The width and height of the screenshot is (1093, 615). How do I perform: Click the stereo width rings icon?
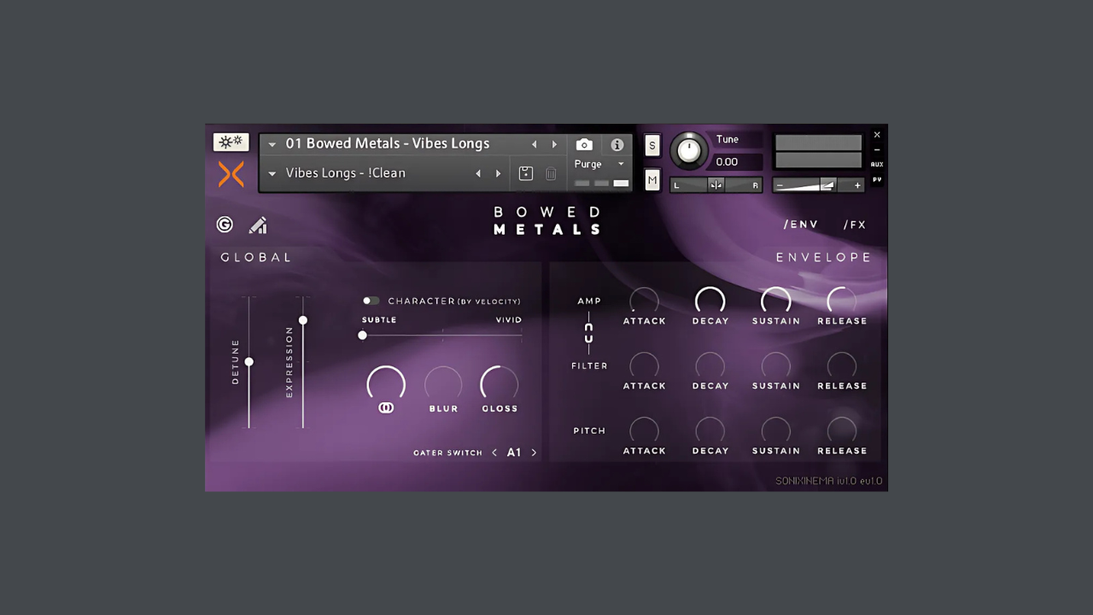386,408
